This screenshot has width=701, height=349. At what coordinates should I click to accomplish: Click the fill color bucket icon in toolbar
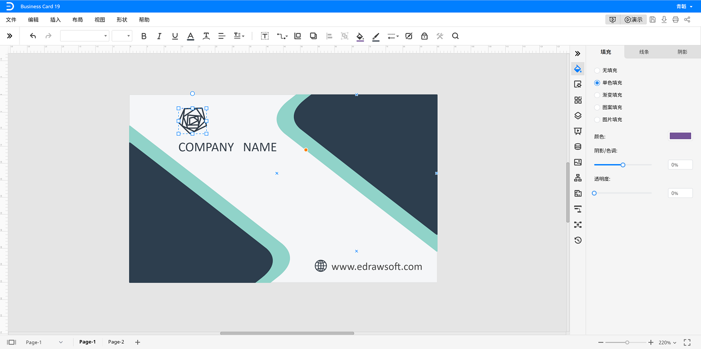(x=360, y=36)
